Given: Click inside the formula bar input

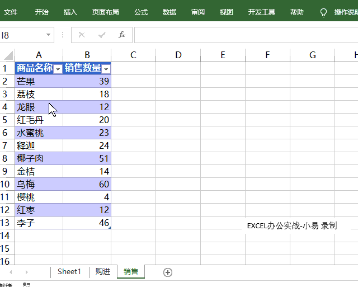Looking at the screenshot, I should [246, 35].
